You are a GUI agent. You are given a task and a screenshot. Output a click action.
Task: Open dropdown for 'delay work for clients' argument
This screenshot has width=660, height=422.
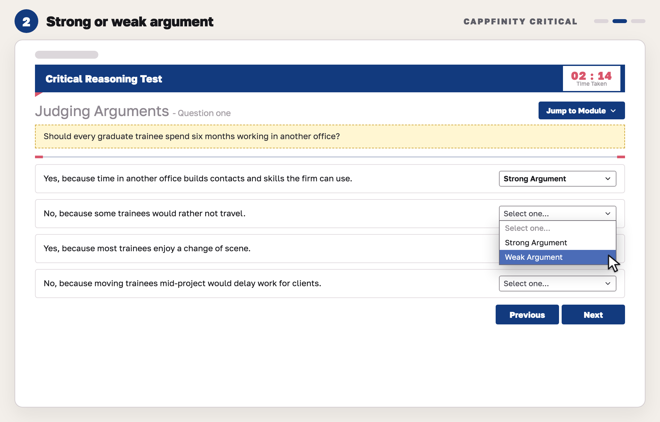tap(557, 284)
